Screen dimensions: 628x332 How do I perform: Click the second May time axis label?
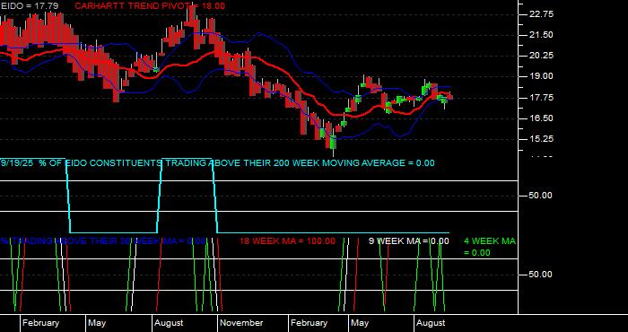360,323
